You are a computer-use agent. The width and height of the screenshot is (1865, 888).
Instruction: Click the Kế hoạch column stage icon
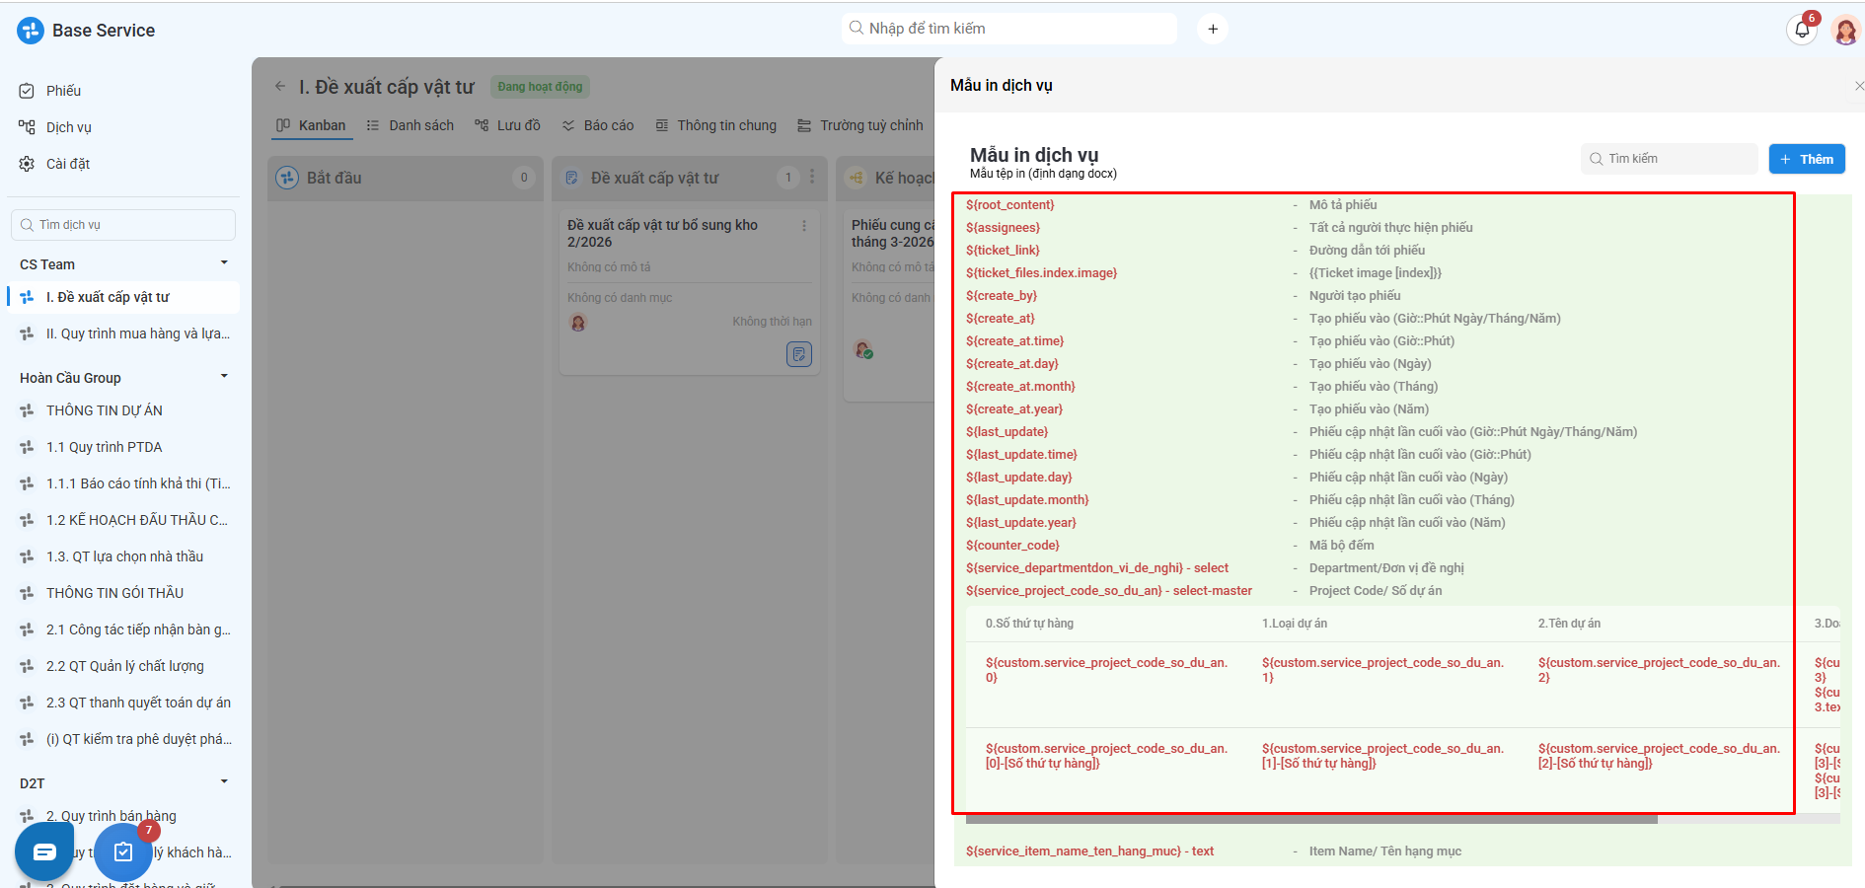(x=856, y=178)
